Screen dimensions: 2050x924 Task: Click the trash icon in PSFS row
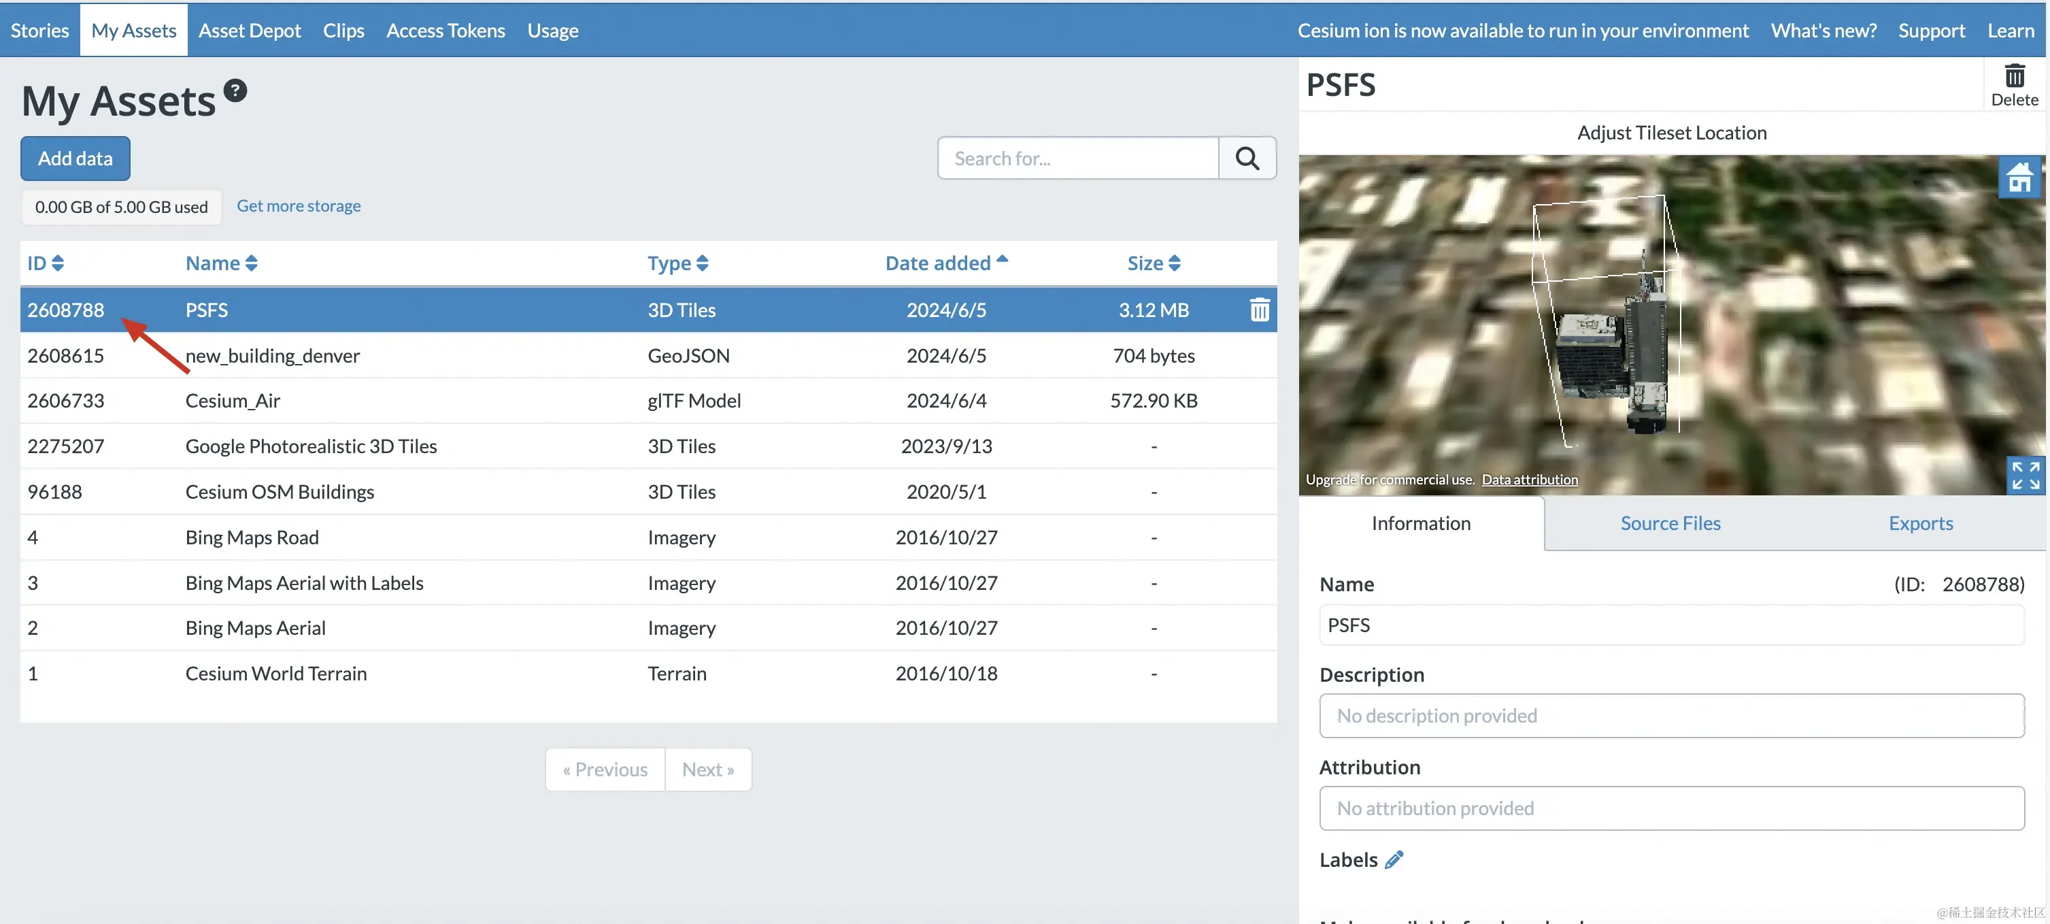(1259, 310)
